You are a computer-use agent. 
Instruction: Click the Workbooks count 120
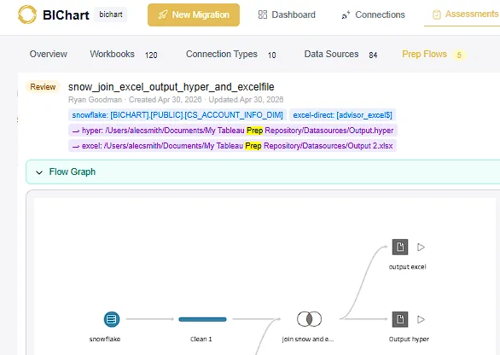tap(151, 55)
